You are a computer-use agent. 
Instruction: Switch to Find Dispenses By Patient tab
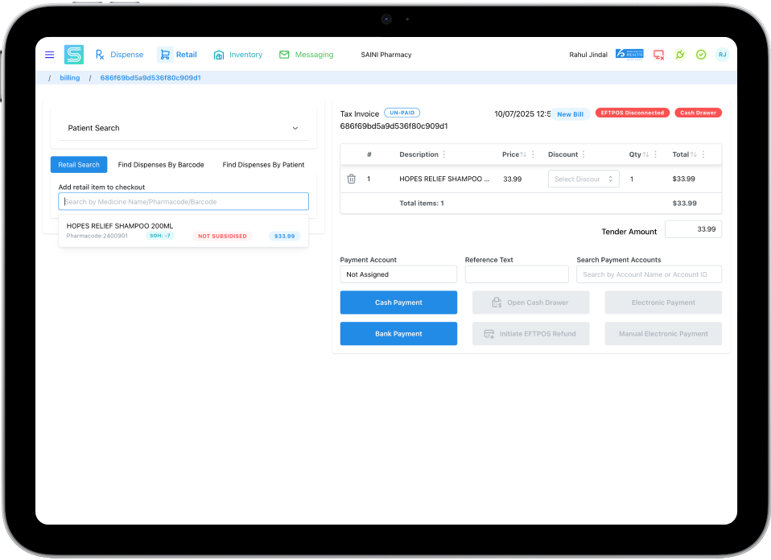(x=263, y=165)
